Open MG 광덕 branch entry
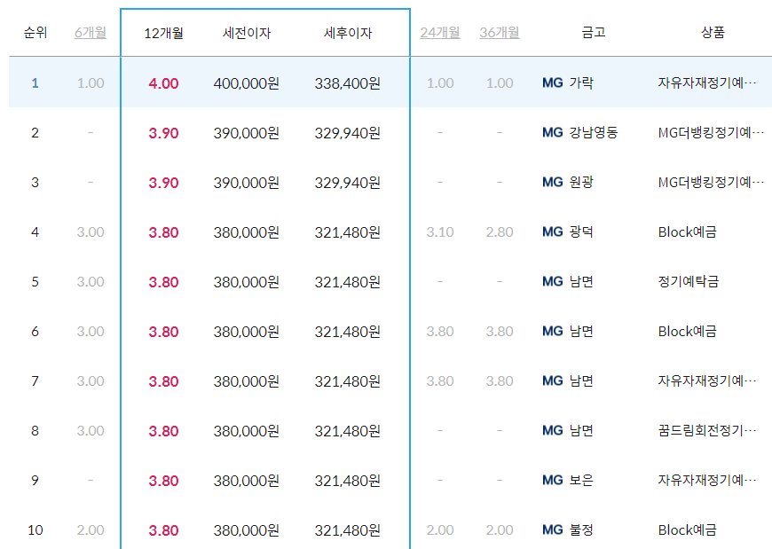This screenshot has height=549, width=772. pyautogui.click(x=568, y=231)
